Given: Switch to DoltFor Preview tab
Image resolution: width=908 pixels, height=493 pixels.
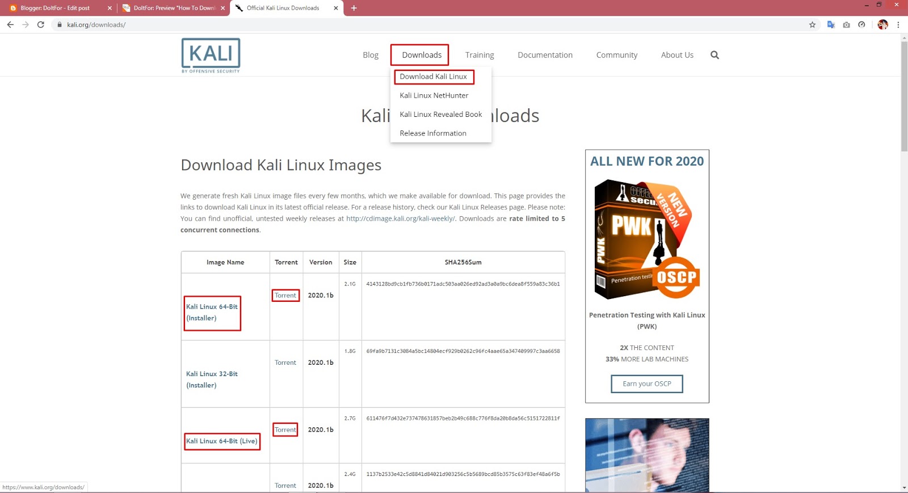Looking at the screenshot, I should pos(174,8).
